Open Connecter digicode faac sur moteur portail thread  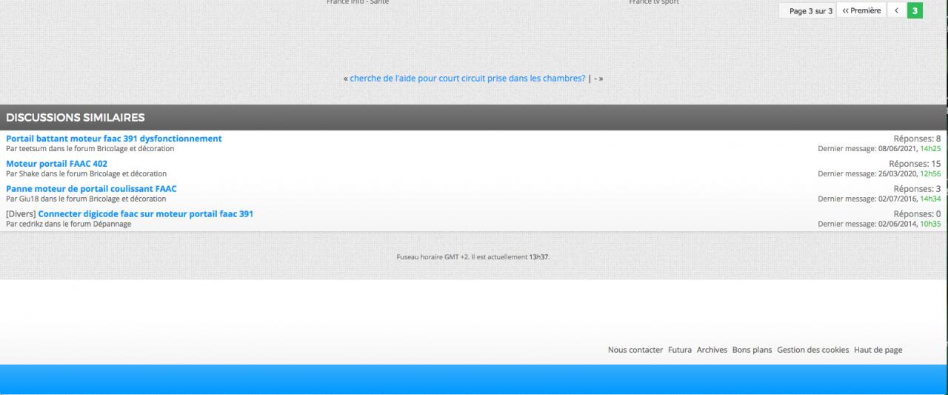[x=145, y=214]
